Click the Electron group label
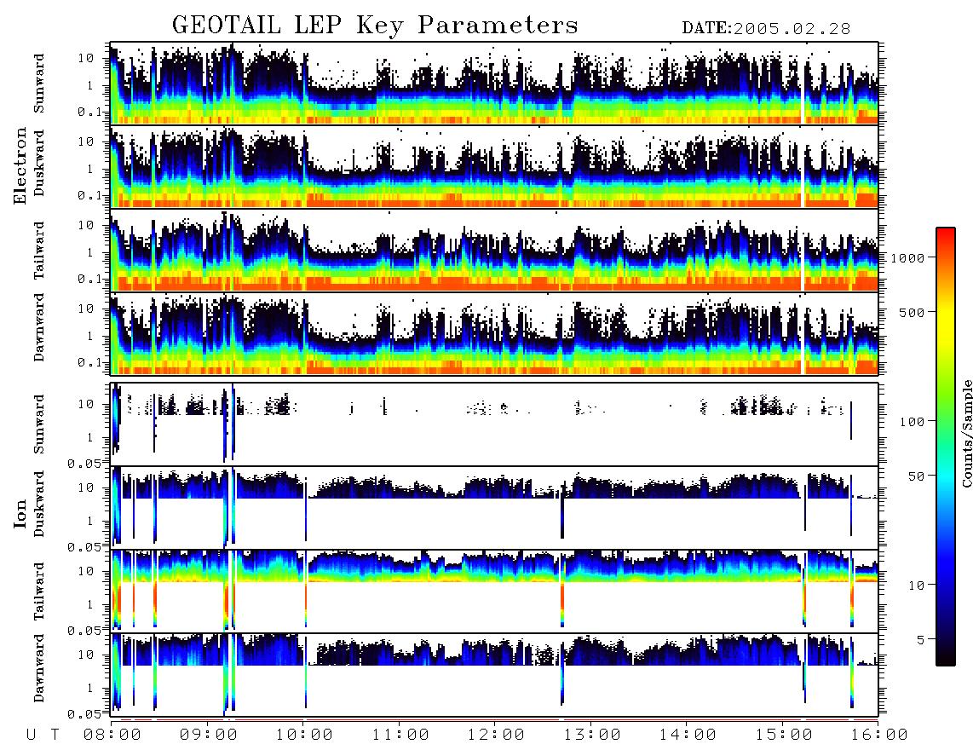973x750 pixels. [20, 166]
